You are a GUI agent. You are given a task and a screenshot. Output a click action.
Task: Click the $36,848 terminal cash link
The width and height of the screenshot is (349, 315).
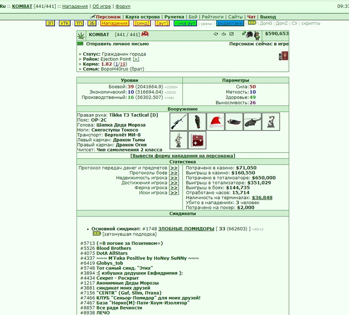[x=262, y=197]
